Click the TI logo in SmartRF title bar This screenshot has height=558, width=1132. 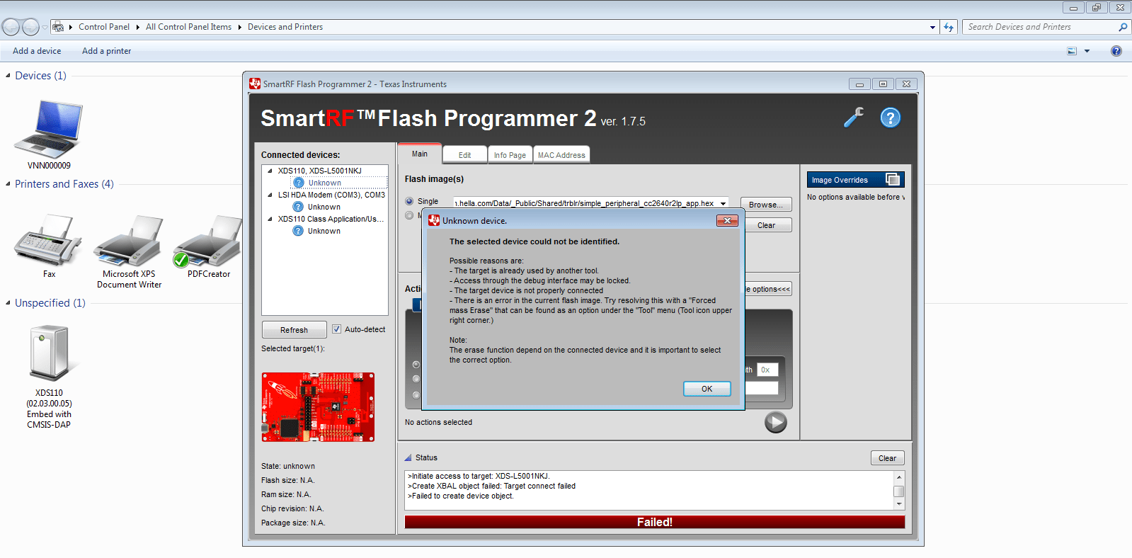pyautogui.click(x=255, y=84)
